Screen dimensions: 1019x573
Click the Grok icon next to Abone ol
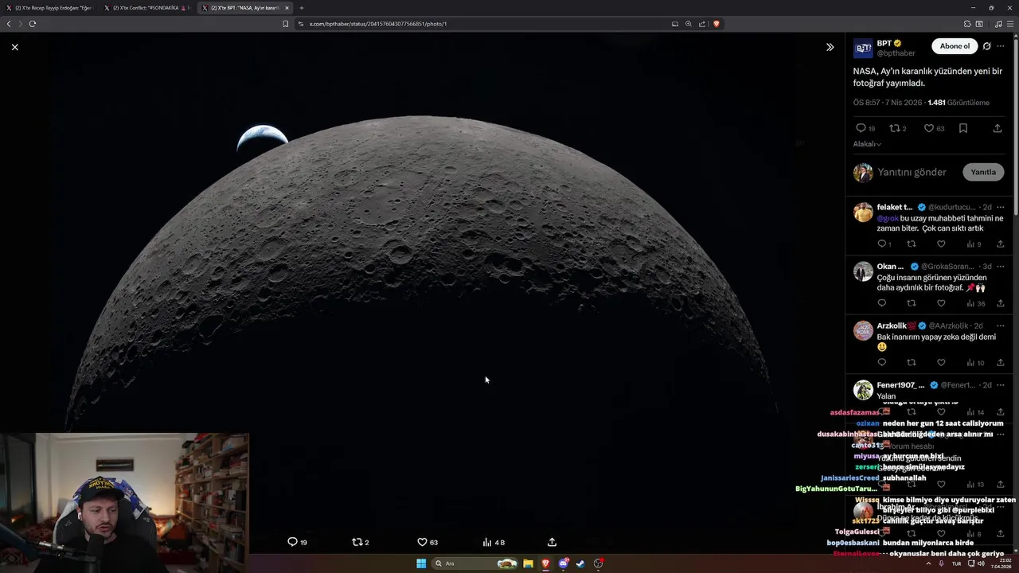(x=986, y=46)
